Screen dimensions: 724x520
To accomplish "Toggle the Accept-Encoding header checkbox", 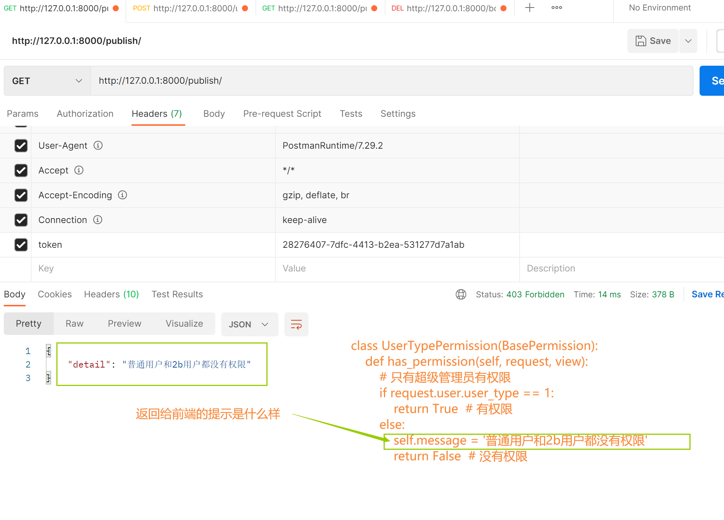I will 21,195.
